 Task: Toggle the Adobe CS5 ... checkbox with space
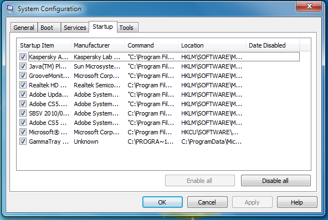(x=23, y=123)
